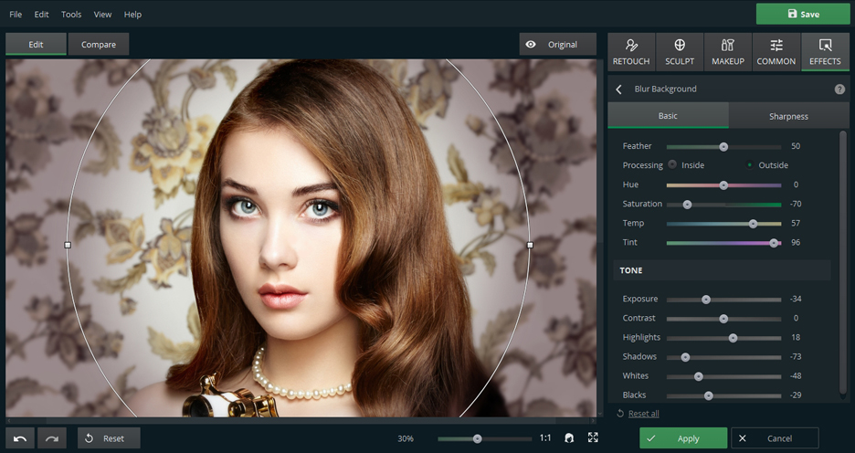Image resolution: width=855 pixels, height=453 pixels.
Task: Select the Inside processing radio button
Action: point(672,165)
